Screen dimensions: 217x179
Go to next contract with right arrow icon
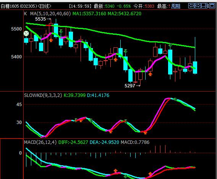pos(198,6)
